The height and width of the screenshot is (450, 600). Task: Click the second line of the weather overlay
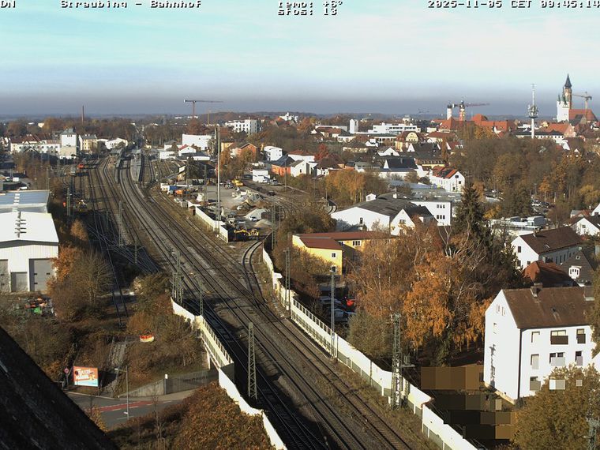click(x=307, y=12)
